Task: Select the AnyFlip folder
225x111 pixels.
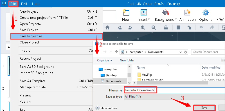Action: (x=145, y=75)
